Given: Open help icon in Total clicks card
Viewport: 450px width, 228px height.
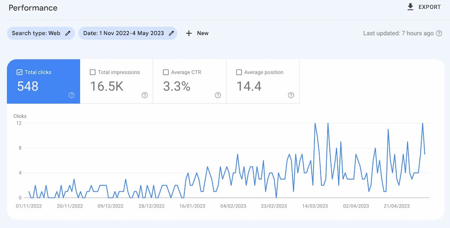Looking at the screenshot, I should coord(72,95).
